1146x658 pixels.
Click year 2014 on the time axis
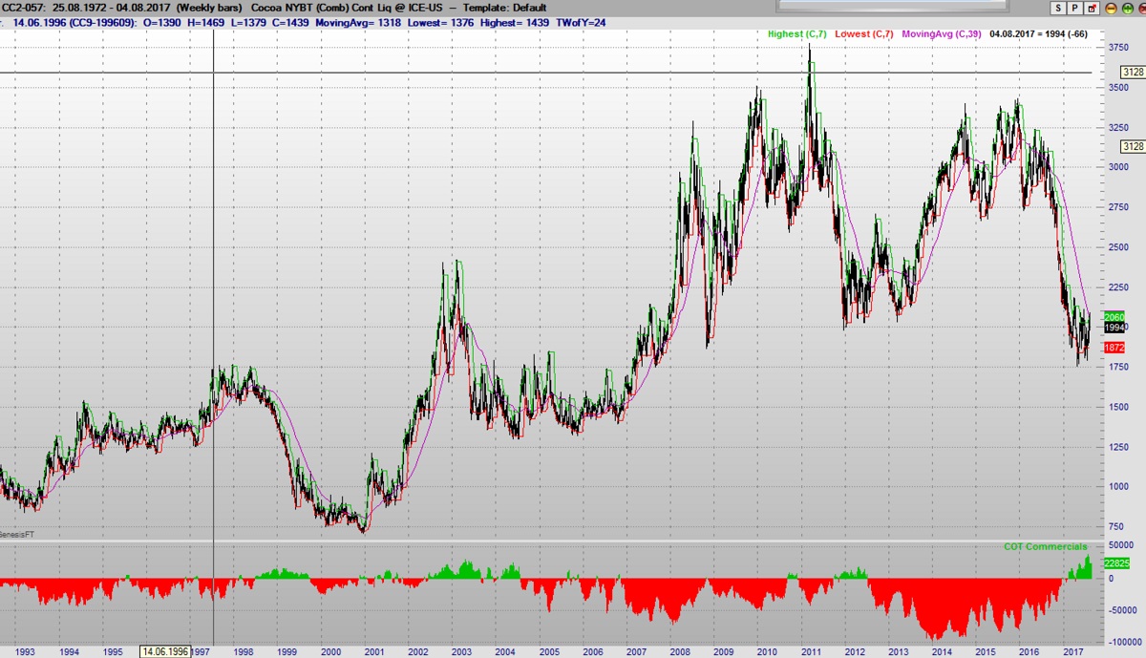point(941,651)
